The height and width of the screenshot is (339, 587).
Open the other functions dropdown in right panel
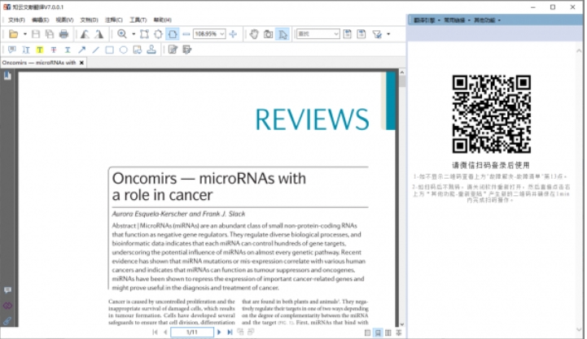click(x=487, y=20)
